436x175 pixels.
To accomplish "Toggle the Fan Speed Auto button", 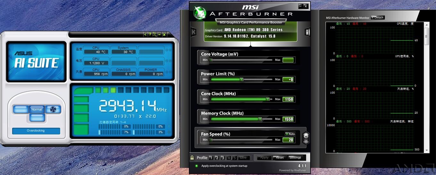I will [290, 134].
